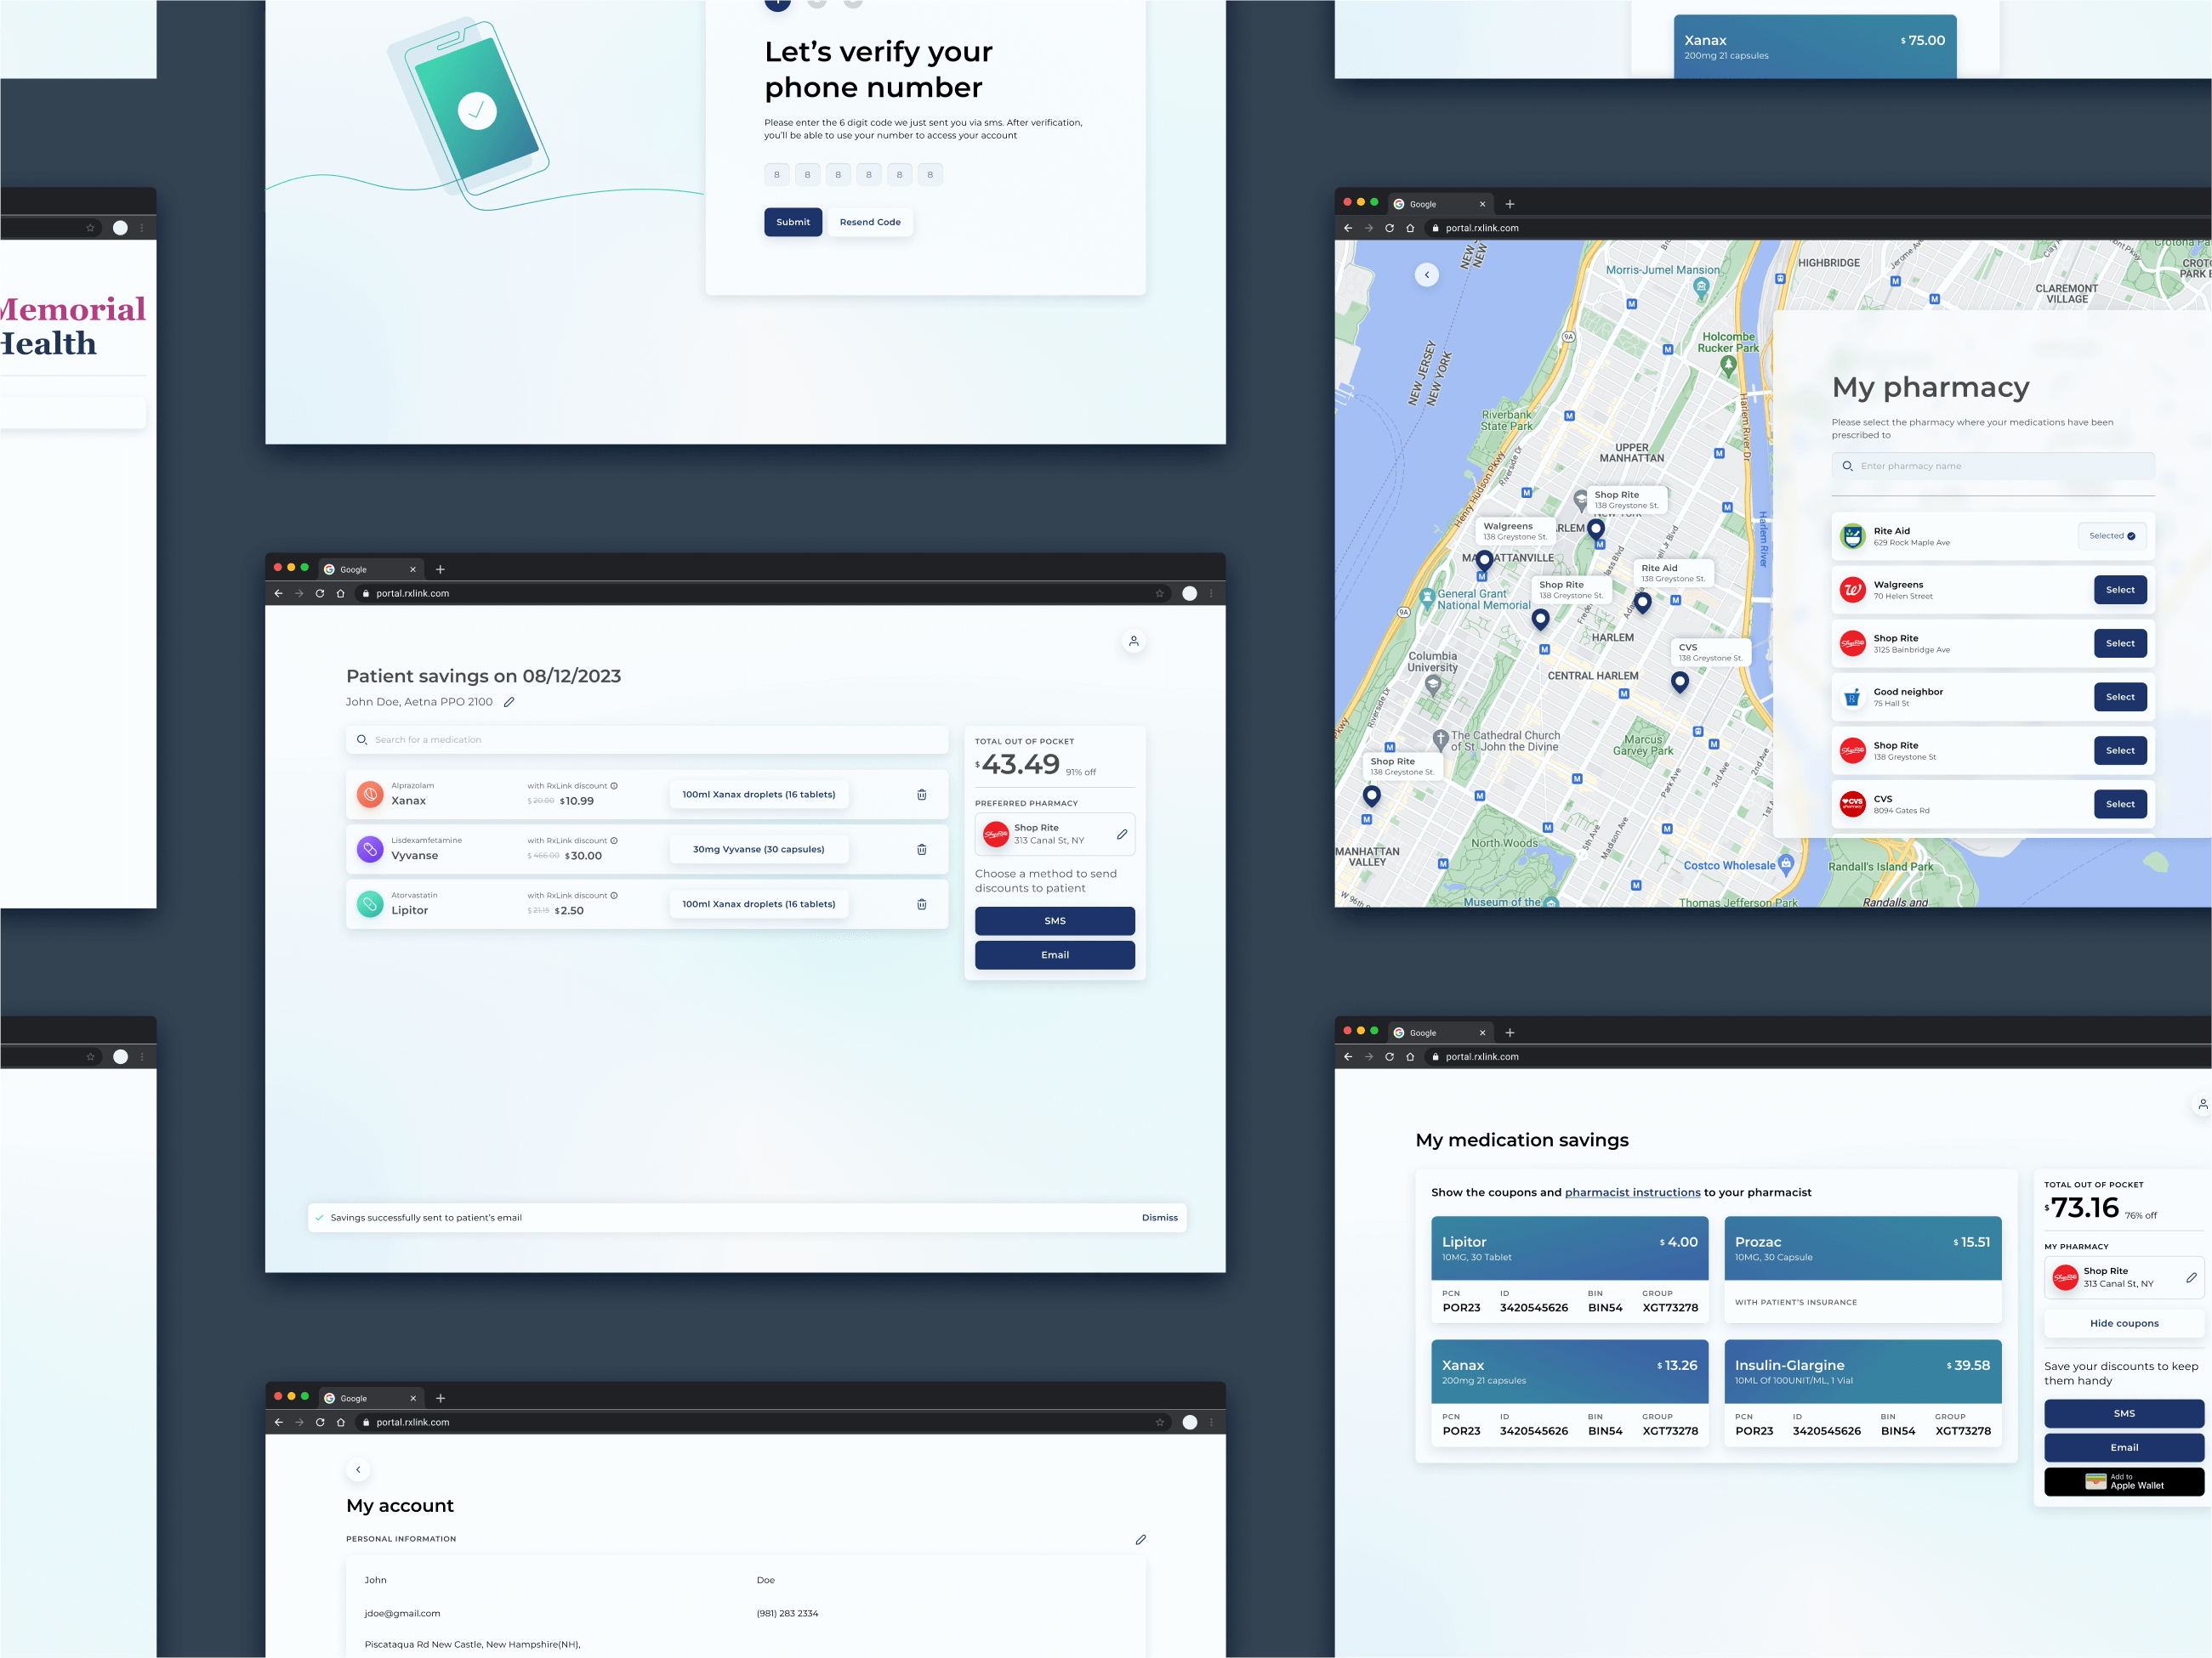Viewport: 2212px width, 1658px height.
Task: Open new browser tab in patient savings window
Action: click(x=440, y=569)
